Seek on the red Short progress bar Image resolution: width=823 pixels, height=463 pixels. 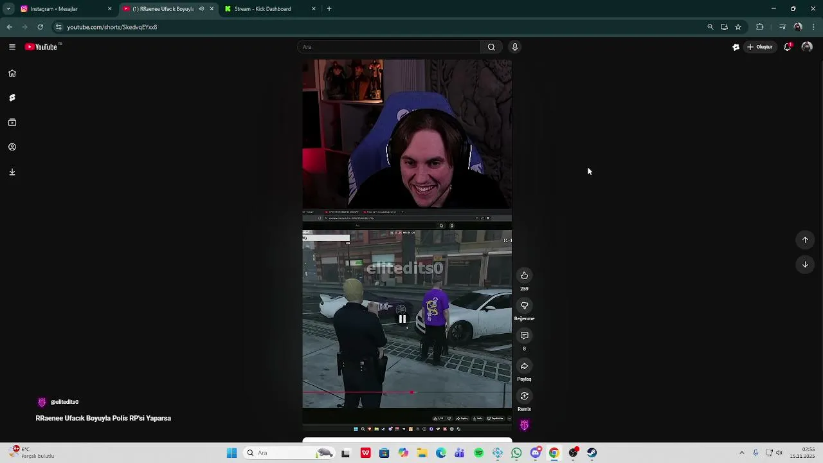[x=407, y=392]
